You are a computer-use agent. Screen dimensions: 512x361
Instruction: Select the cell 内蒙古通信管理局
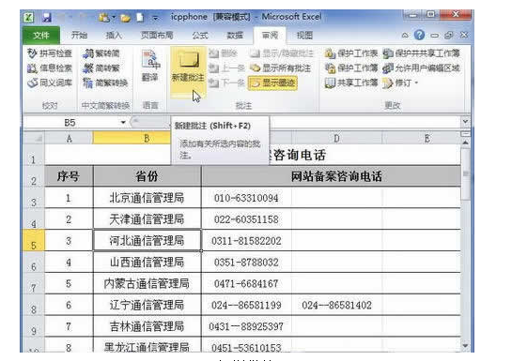(x=147, y=283)
